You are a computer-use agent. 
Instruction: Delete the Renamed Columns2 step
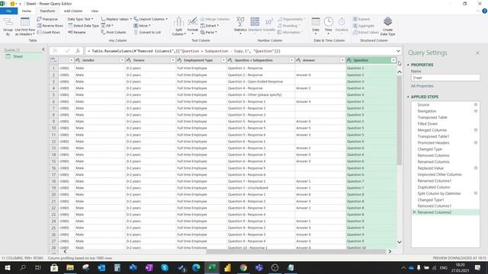click(414, 212)
